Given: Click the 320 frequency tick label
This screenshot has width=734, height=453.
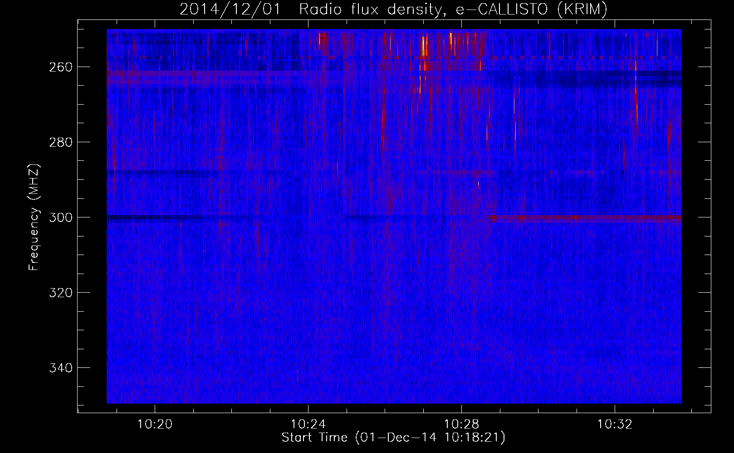Looking at the screenshot, I should [x=60, y=293].
